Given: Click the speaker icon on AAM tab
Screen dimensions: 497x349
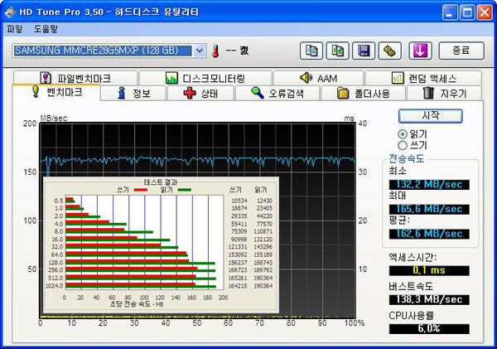Looking at the screenshot, I should pyautogui.click(x=306, y=77).
